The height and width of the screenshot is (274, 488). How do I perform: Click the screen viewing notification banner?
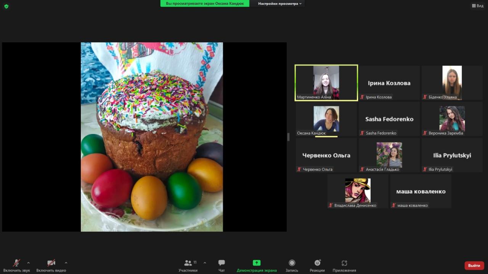205,3
